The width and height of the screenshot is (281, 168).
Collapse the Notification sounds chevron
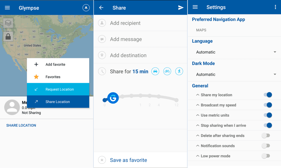(198, 146)
